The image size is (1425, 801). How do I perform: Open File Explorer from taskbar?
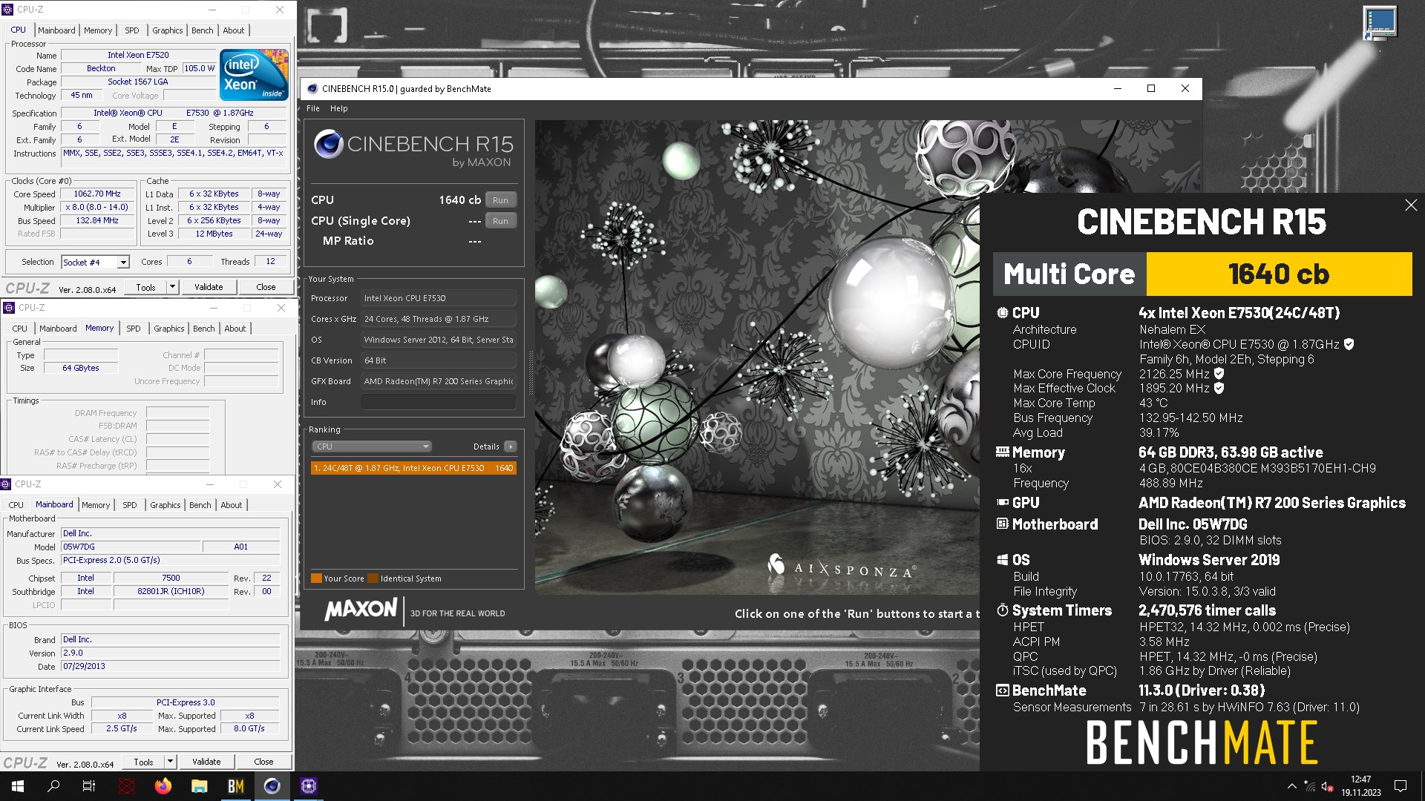[x=199, y=786]
